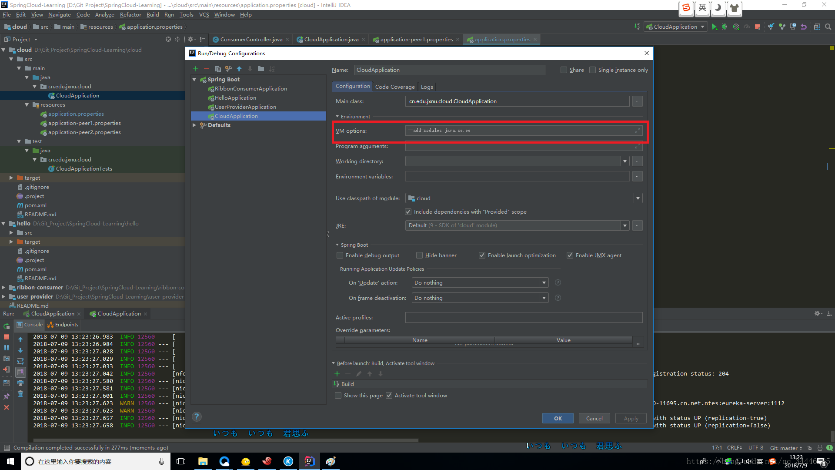Collapse Spring Boot configurations tree node
835x470 pixels.
pyautogui.click(x=194, y=80)
